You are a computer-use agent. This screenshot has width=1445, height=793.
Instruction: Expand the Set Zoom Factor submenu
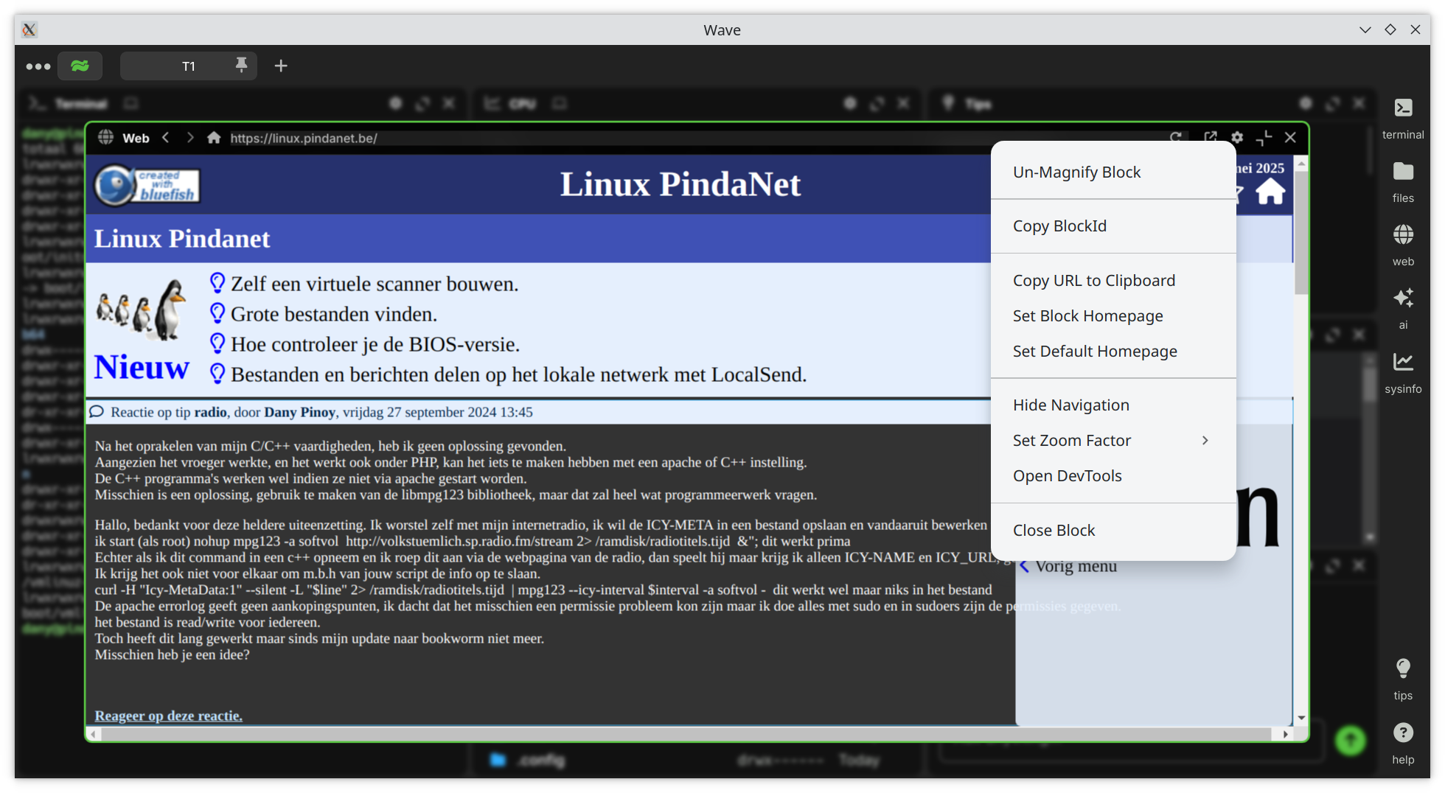pyautogui.click(x=1113, y=440)
